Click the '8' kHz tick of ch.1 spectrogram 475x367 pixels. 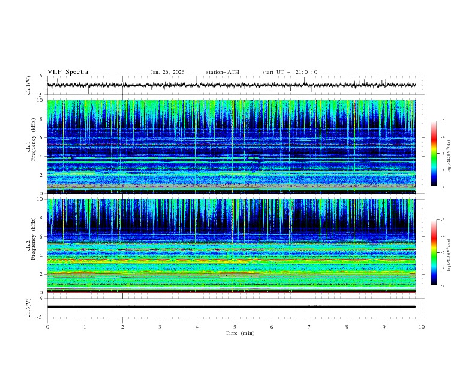(41, 119)
